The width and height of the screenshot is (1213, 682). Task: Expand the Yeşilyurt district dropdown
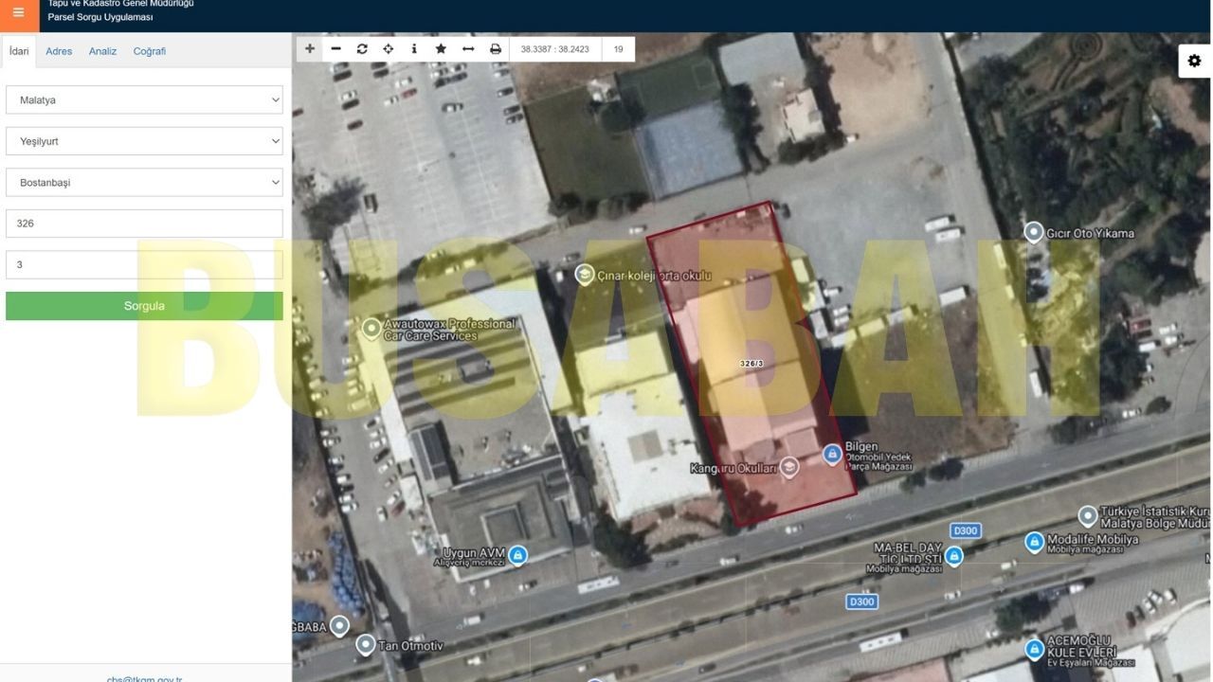144,141
